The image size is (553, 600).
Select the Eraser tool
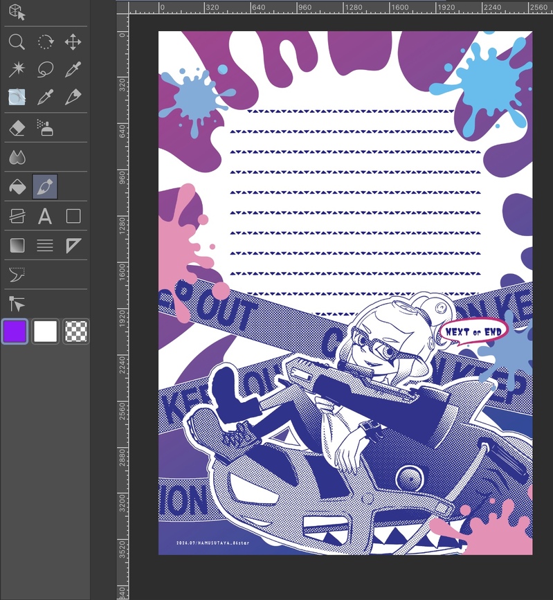point(17,128)
